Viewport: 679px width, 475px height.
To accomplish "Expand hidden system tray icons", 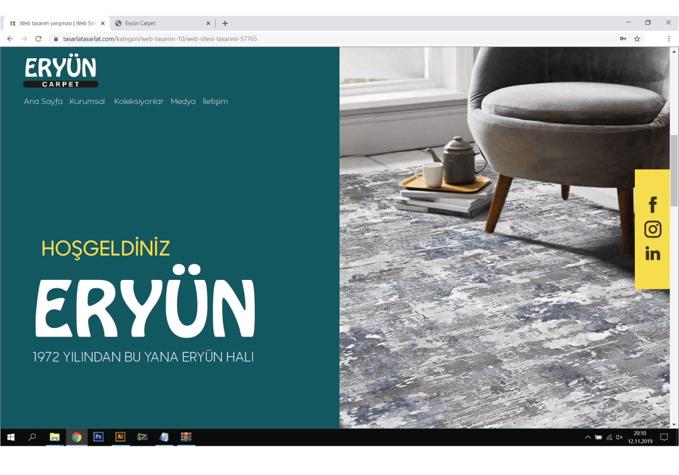I will click(x=588, y=437).
